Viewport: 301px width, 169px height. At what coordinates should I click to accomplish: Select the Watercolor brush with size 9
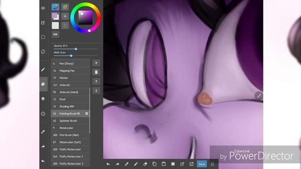pyautogui.click(x=71, y=128)
